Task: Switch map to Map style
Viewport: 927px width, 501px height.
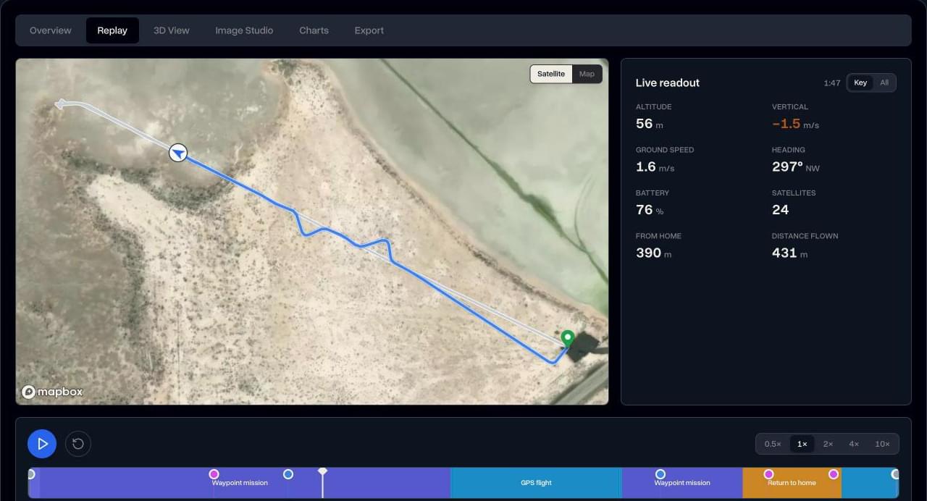Action: tap(587, 74)
